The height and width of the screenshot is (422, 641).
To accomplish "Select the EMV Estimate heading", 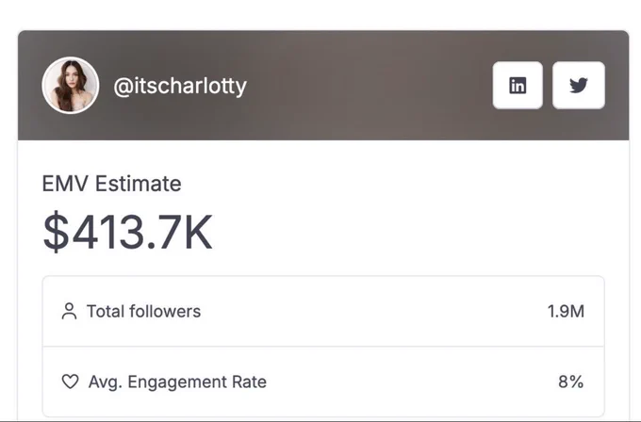I will [111, 184].
